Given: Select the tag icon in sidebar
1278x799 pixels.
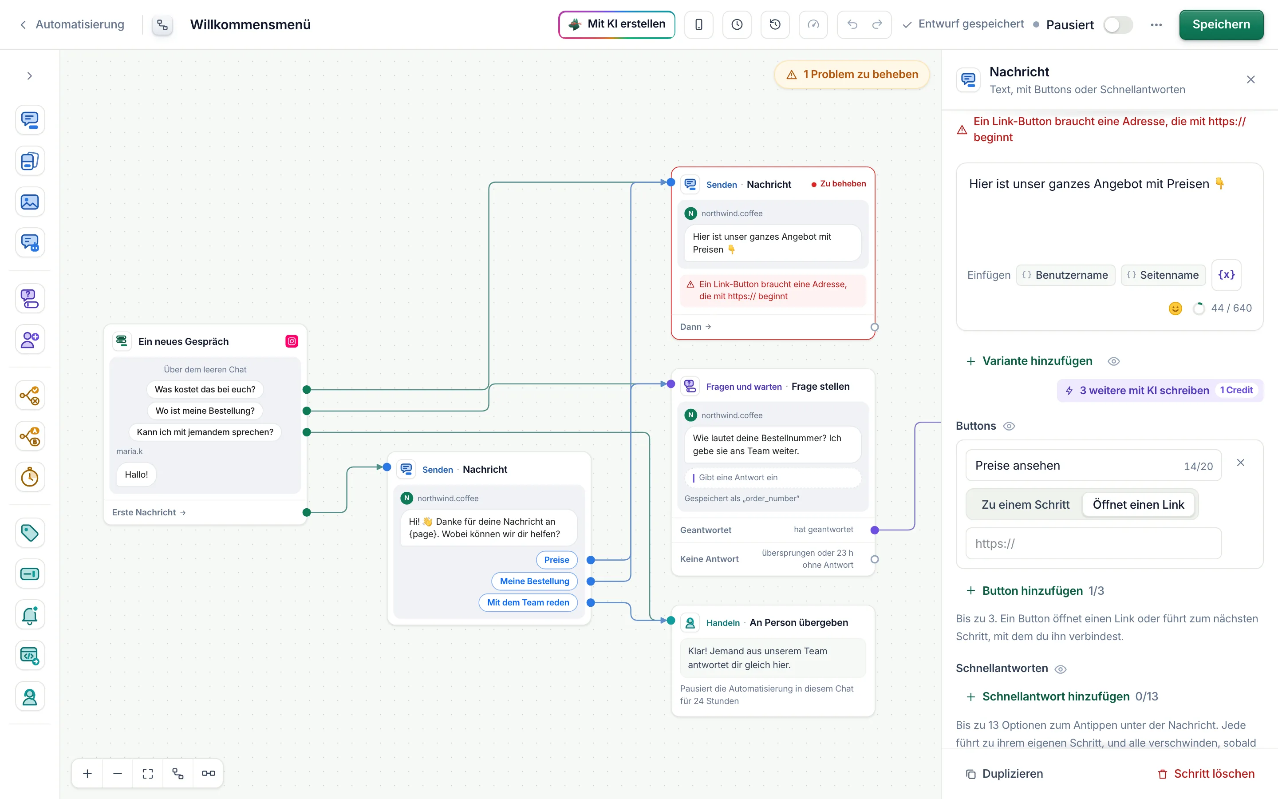Looking at the screenshot, I should pos(30,533).
